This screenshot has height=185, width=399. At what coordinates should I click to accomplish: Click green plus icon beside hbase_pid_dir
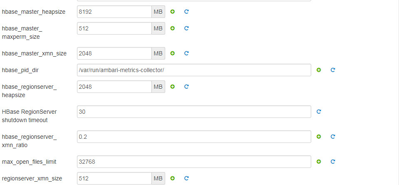pos(319,70)
